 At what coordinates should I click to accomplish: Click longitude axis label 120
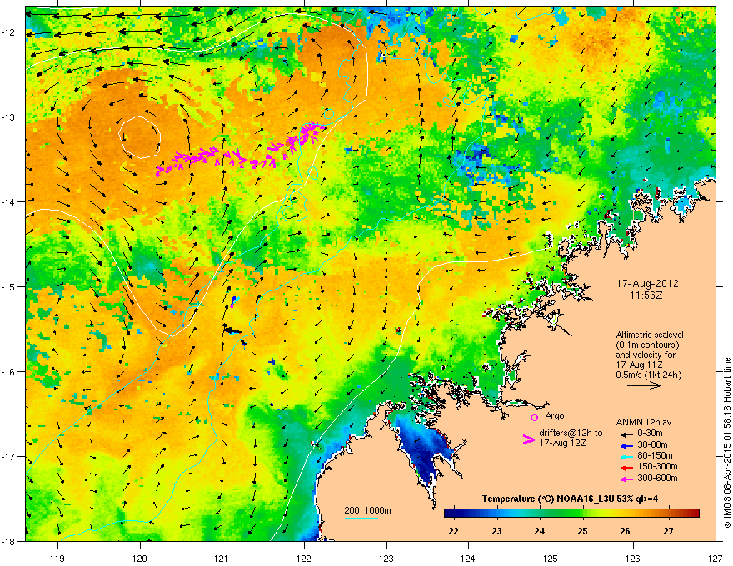click(140, 558)
